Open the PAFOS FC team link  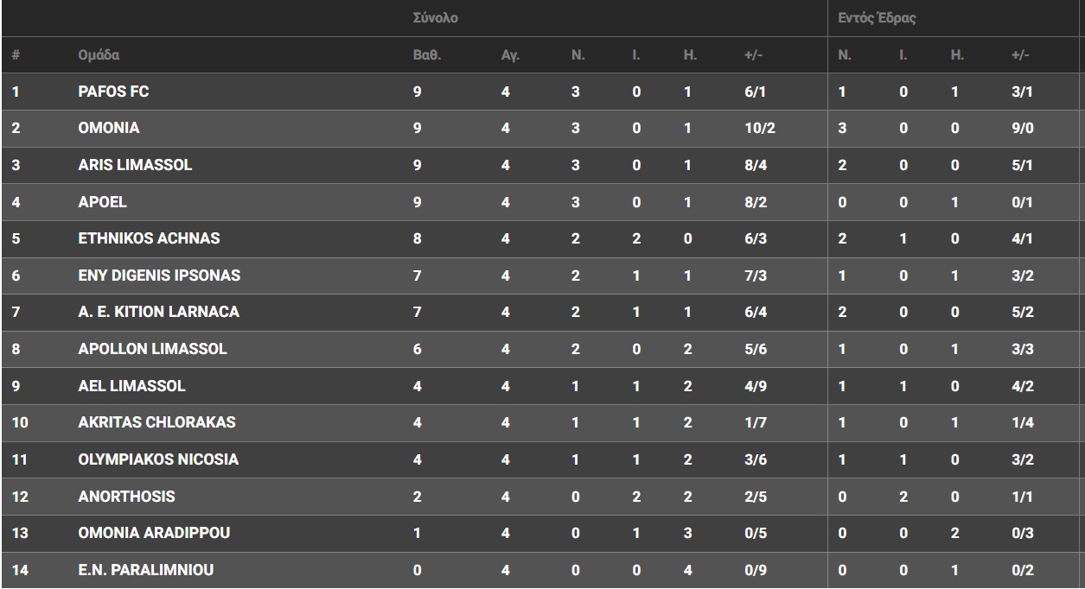pos(113,92)
